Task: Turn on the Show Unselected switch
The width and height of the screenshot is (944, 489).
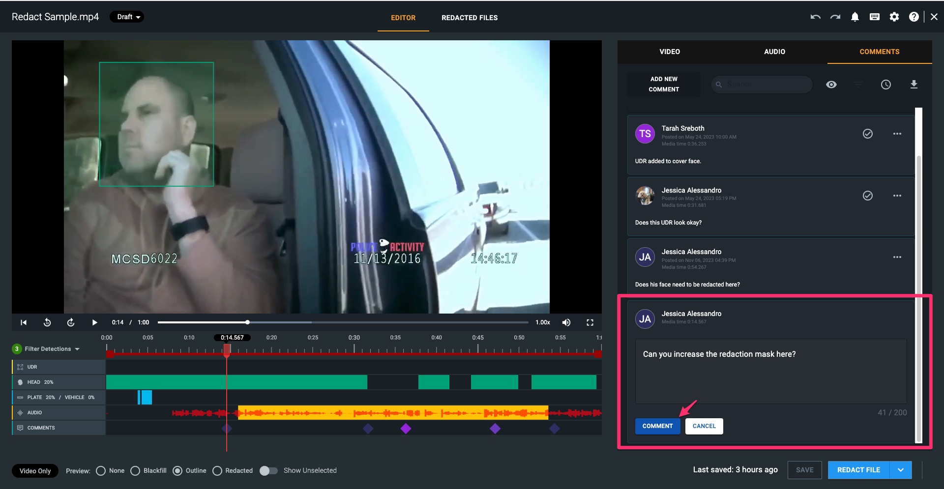Action: click(x=268, y=471)
